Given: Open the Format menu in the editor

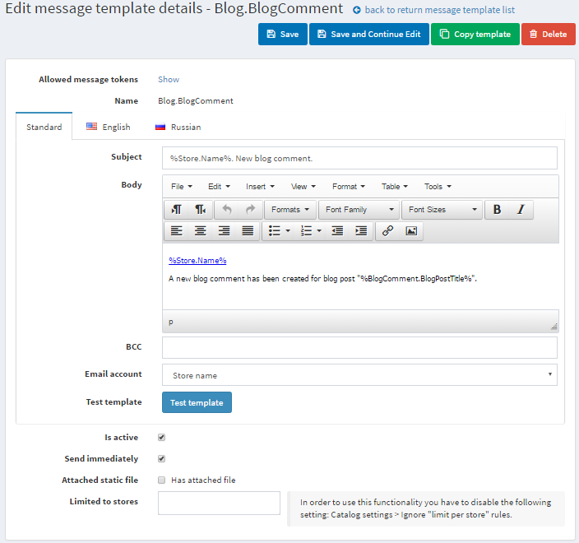Looking at the screenshot, I should (349, 187).
